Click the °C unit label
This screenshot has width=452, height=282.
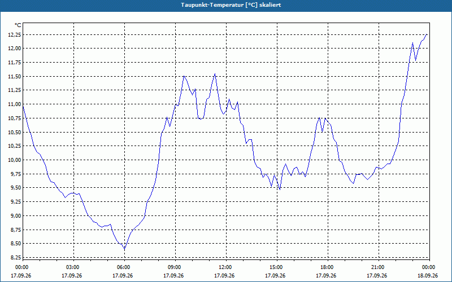[18, 25]
